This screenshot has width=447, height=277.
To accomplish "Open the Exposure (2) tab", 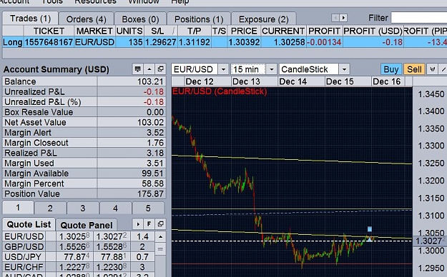I will (264, 19).
